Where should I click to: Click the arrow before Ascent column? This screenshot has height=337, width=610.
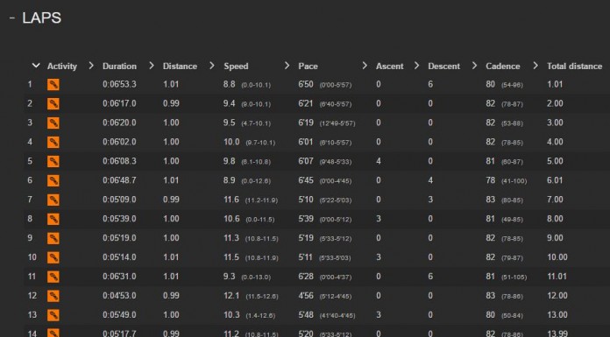[x=365, y=66]
